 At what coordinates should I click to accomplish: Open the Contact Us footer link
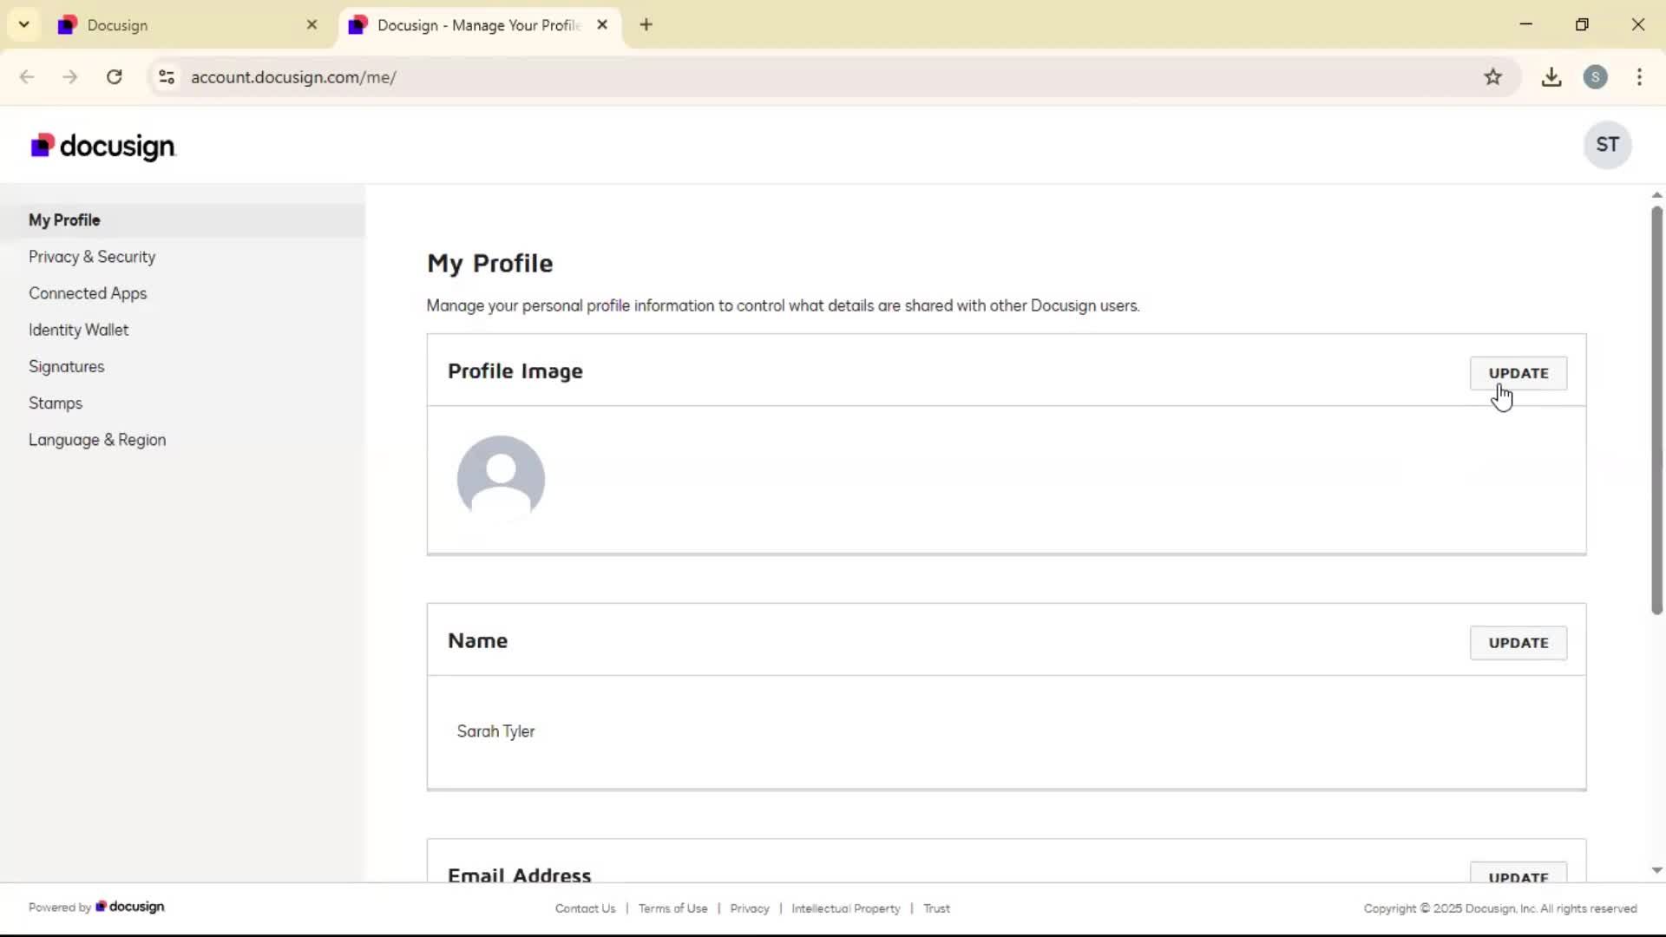click(x=585, y=908)
